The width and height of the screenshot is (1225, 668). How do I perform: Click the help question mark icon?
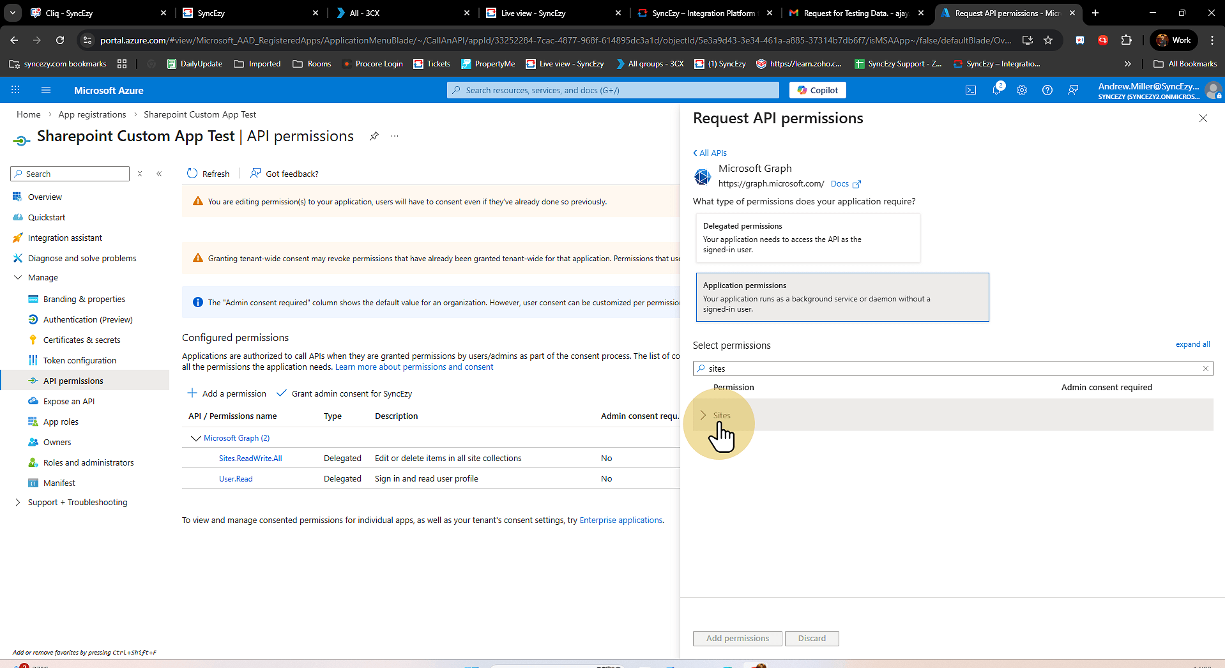pyautogui.click(x=1047, y=90)
